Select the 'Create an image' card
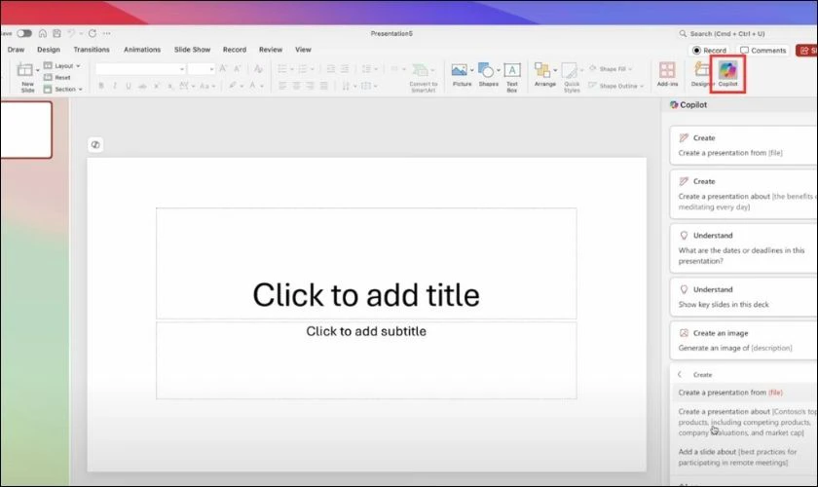Screen dimensions: 818x487 [x=743, y=340]
